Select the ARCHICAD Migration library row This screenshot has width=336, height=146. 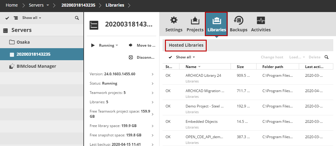coord(248,92)
